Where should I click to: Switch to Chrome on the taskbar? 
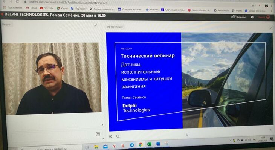[x=141, y=145]
